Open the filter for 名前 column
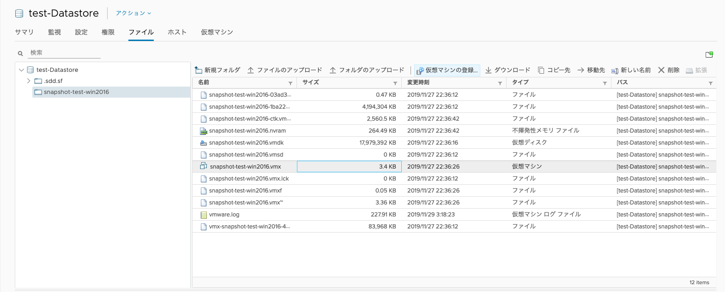Viewport: 725px width, 292px height. [x=290, y=83]
